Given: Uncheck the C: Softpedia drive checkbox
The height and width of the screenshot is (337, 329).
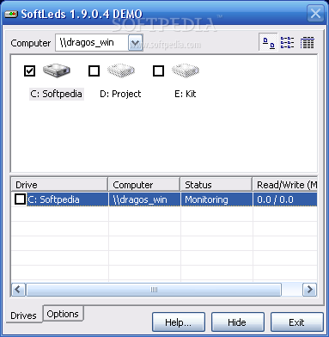Looking at the screenshot, I should 30,70.
